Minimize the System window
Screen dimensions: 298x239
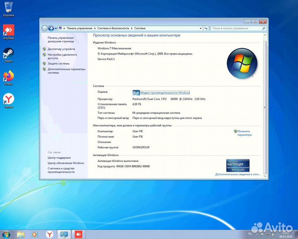click(247, 22)
